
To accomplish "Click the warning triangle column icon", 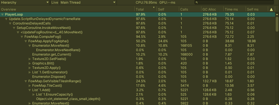I will pos(271,10).
